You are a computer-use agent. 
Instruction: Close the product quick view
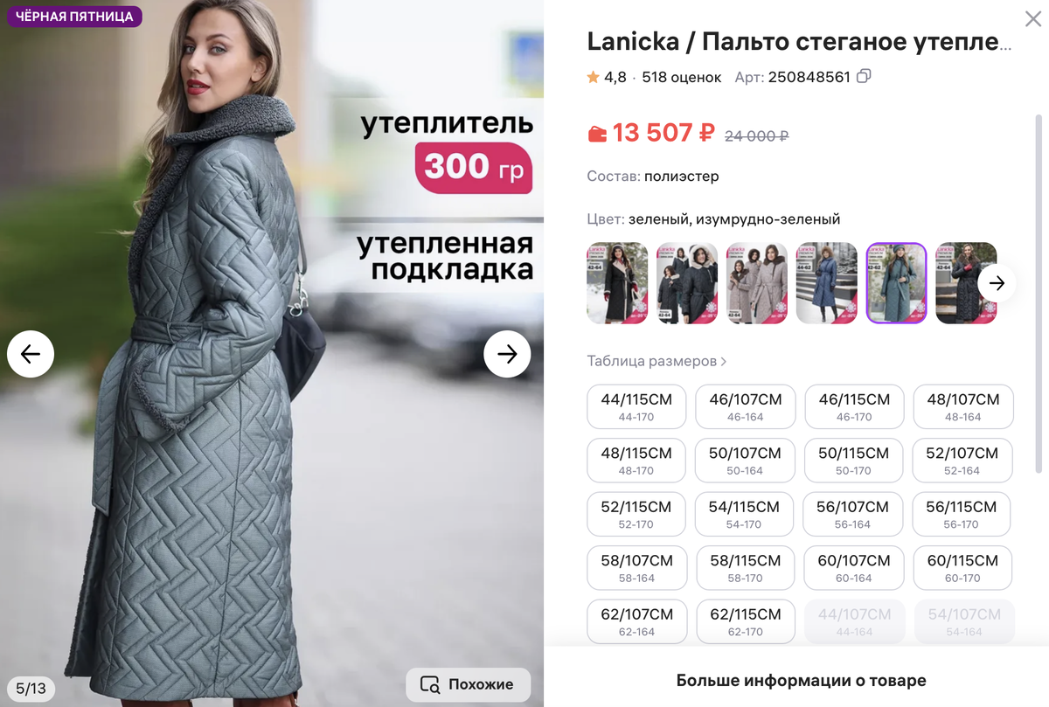(x=1032, y=19)
